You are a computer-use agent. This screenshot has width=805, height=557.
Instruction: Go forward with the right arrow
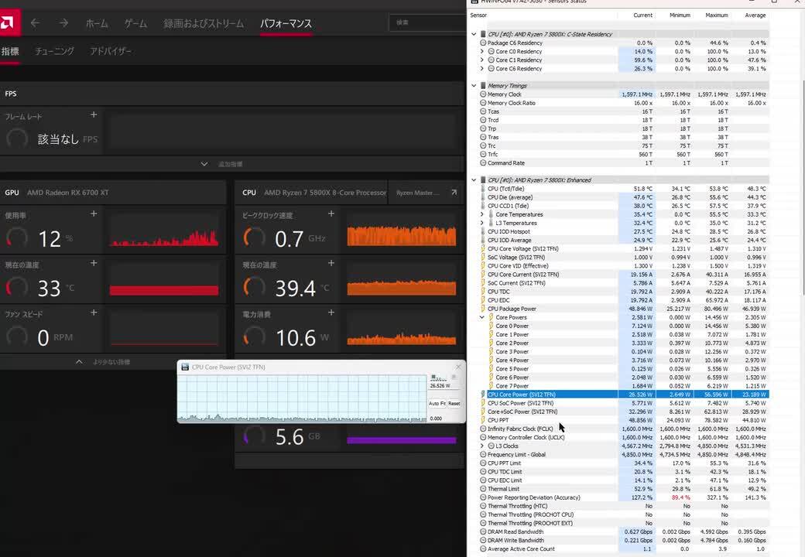click(x=63, y=22)
